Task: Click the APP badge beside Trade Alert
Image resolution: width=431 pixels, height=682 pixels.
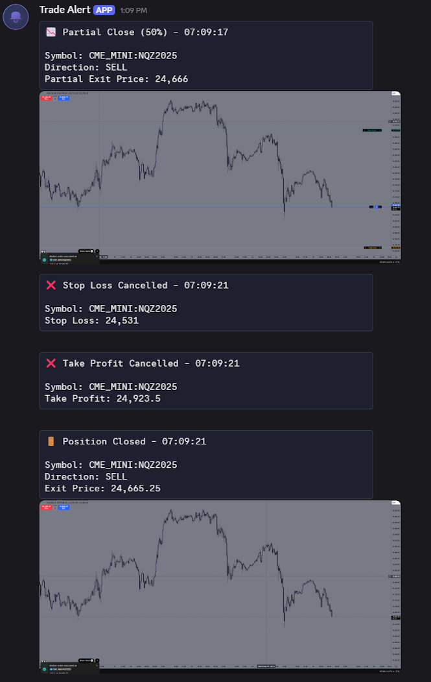Action: coord(104,10)
